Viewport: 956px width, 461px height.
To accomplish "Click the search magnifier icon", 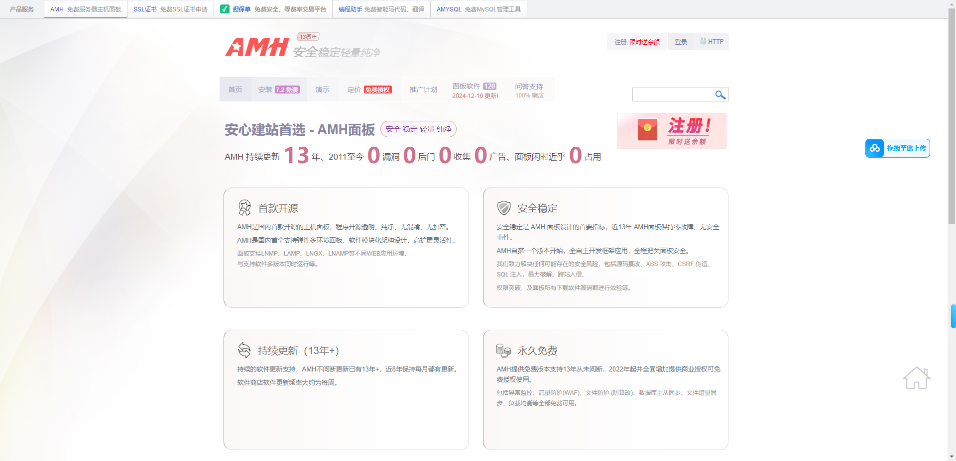I will (x=720, y=94).
